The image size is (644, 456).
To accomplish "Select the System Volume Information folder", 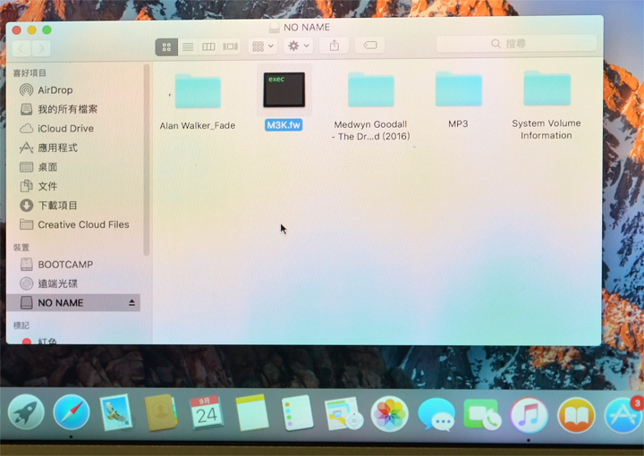I will point(547,88).
